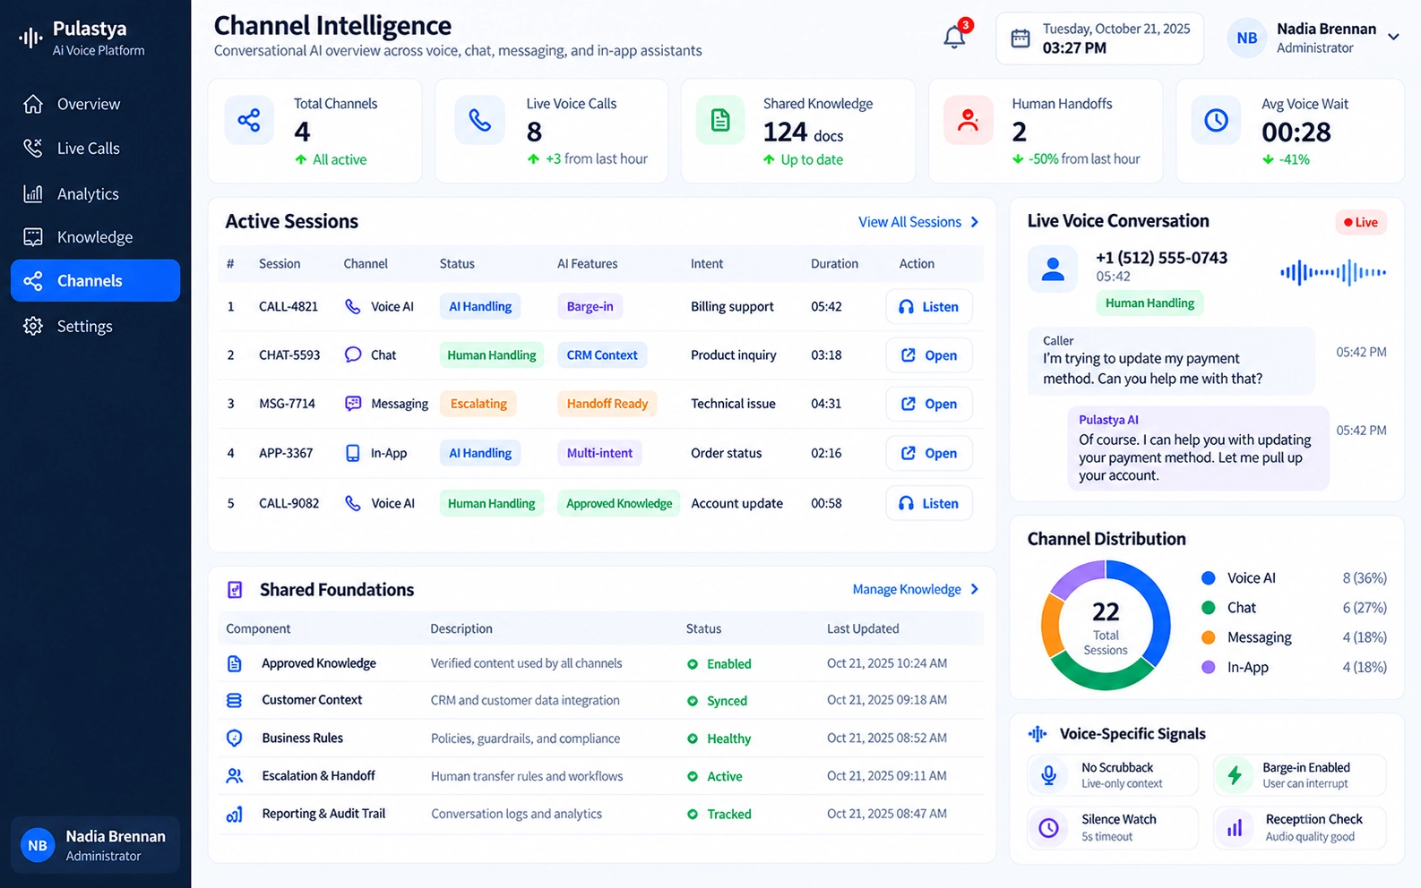Select the Channels sidebar item
Image resolution: width=1421 pixels, height=888 pixels.
[95, 281]
